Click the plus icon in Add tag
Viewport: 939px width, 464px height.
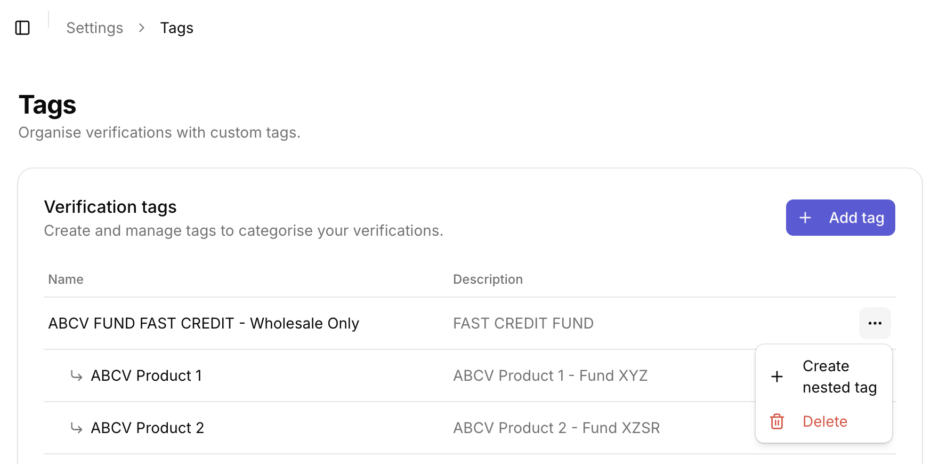(x=805, y=218)
